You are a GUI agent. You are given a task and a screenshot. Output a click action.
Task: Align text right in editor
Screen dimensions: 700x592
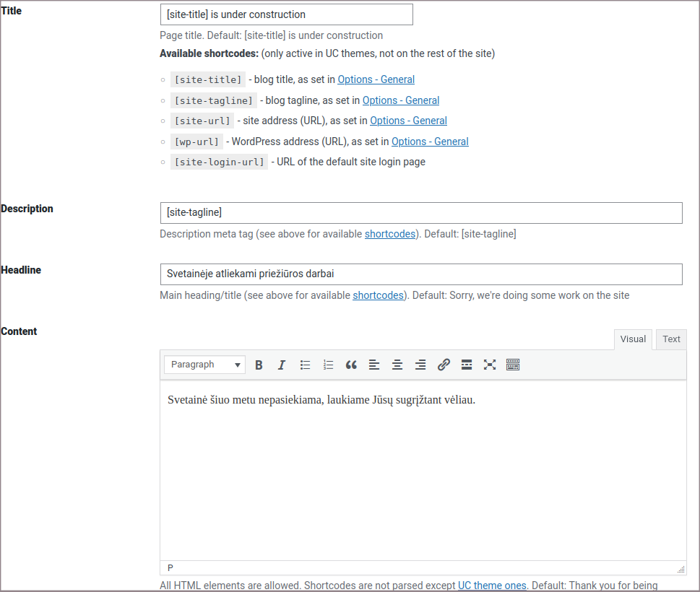420,365
